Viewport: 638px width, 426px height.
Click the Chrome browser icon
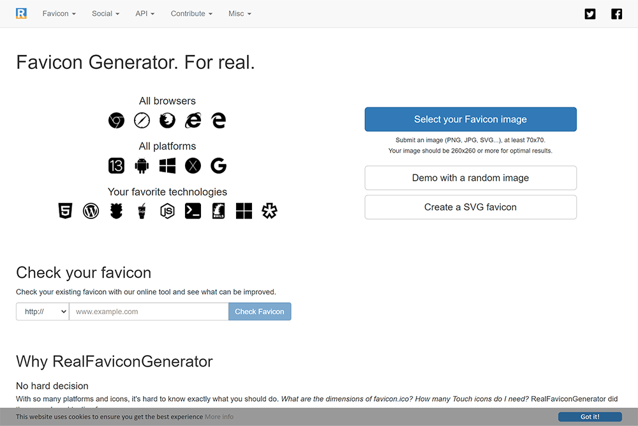(116, 121)
